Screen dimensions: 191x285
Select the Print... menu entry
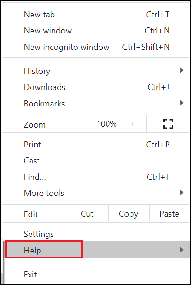tap(96, 145)
